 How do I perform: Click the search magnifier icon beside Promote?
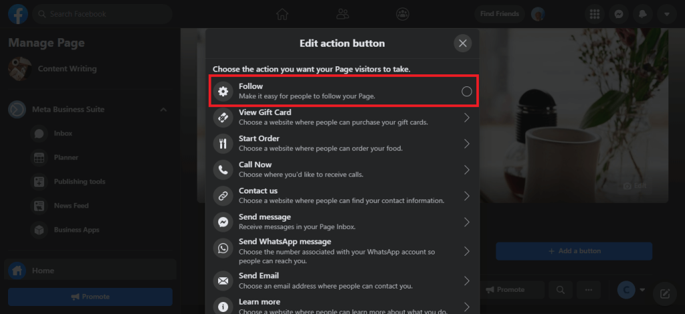click(561, 289)
